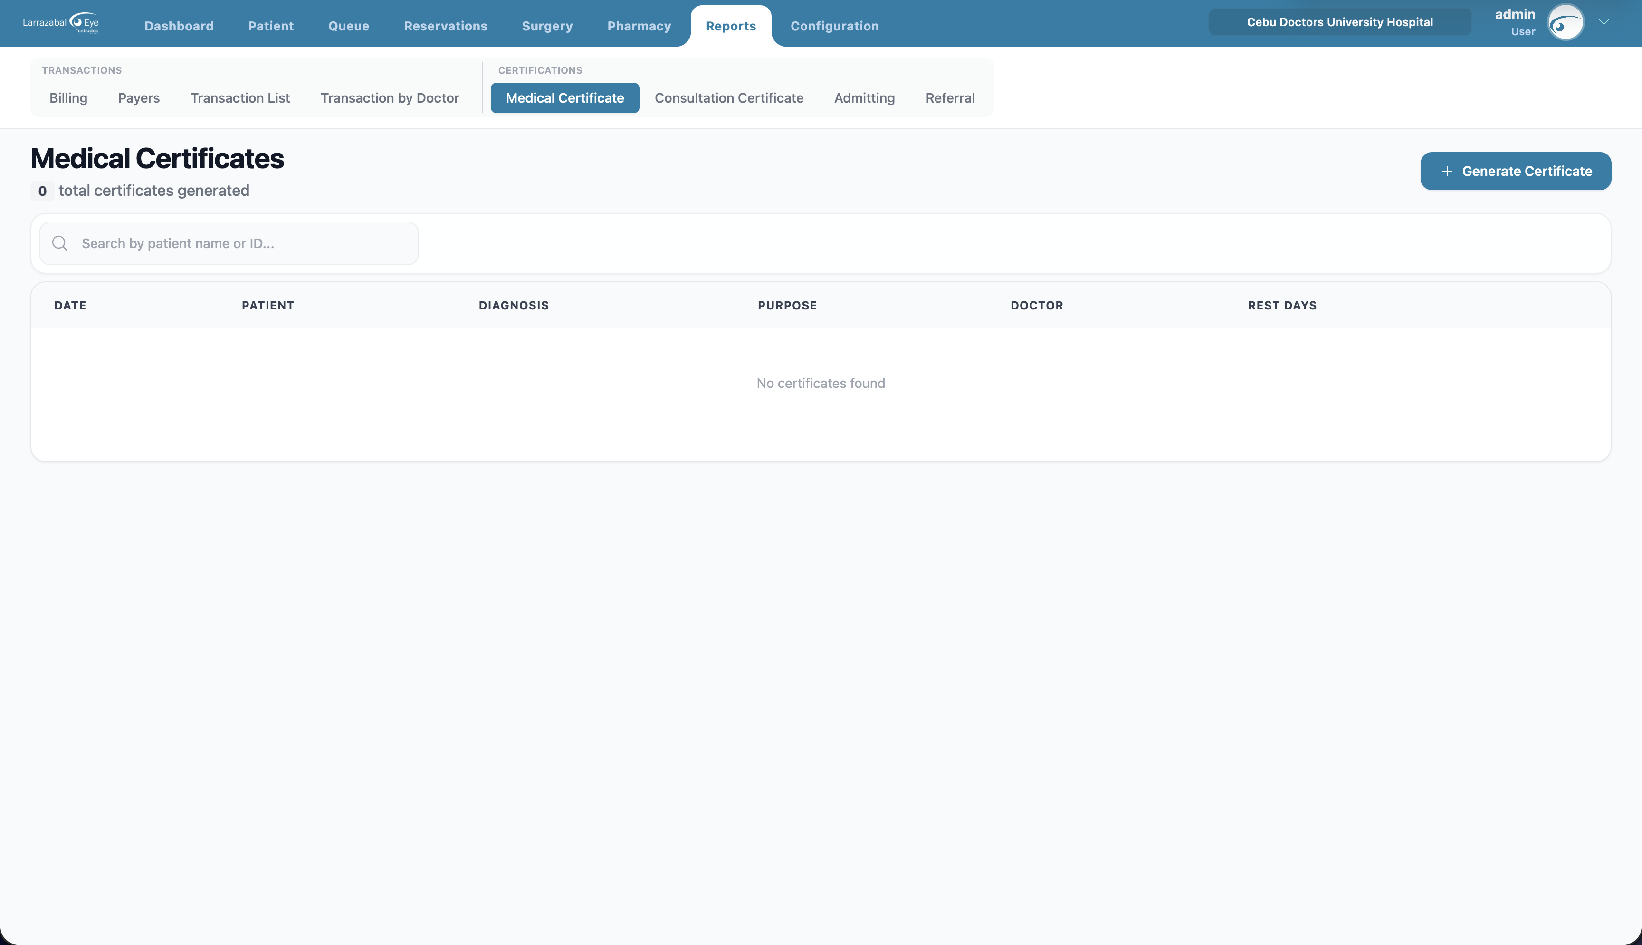Click the DIAGNOSIS column header

pos(514,306)
